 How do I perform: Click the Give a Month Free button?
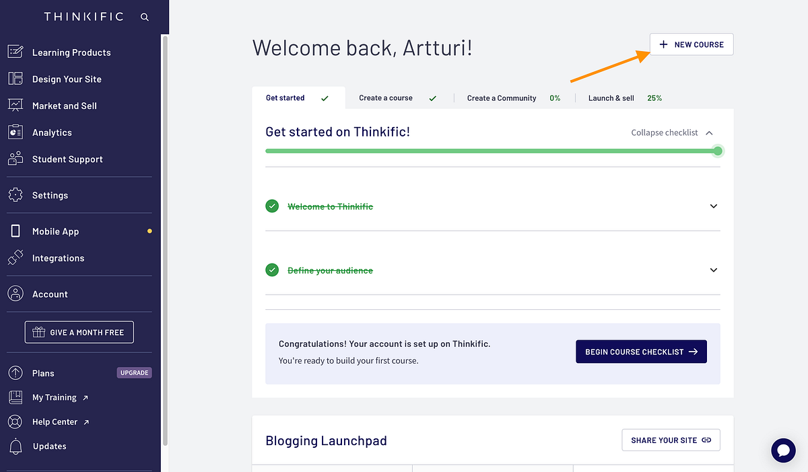pyautogui.click(x=79, y=332)
